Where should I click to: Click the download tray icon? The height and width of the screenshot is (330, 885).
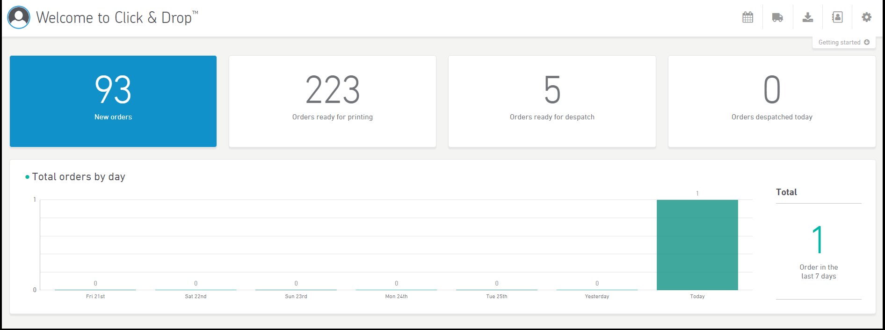click(807, 17)
